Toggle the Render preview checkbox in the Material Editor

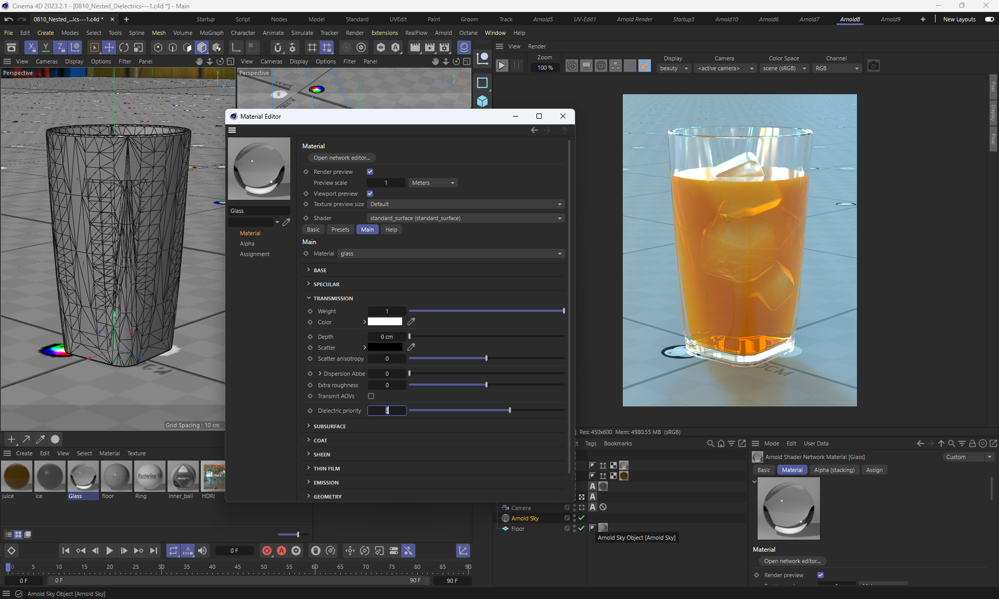370,172
